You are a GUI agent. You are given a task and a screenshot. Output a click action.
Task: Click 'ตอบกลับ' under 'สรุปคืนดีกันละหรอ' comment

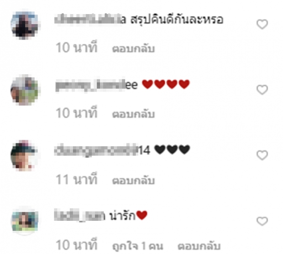tap(133, 48)
